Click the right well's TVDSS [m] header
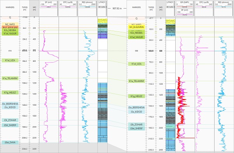Viewport: 234px width, 153px height. click(151, 9)
